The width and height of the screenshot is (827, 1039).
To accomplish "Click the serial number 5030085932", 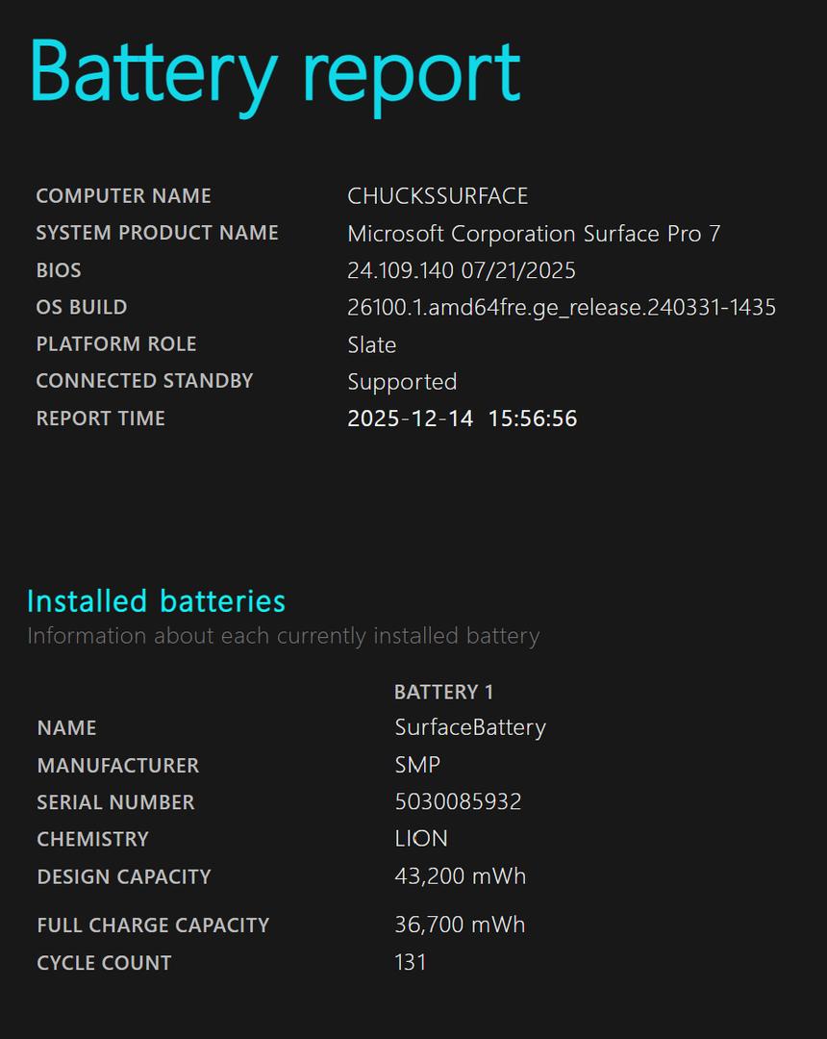I will pyautogui.click(x=458, y=801).
